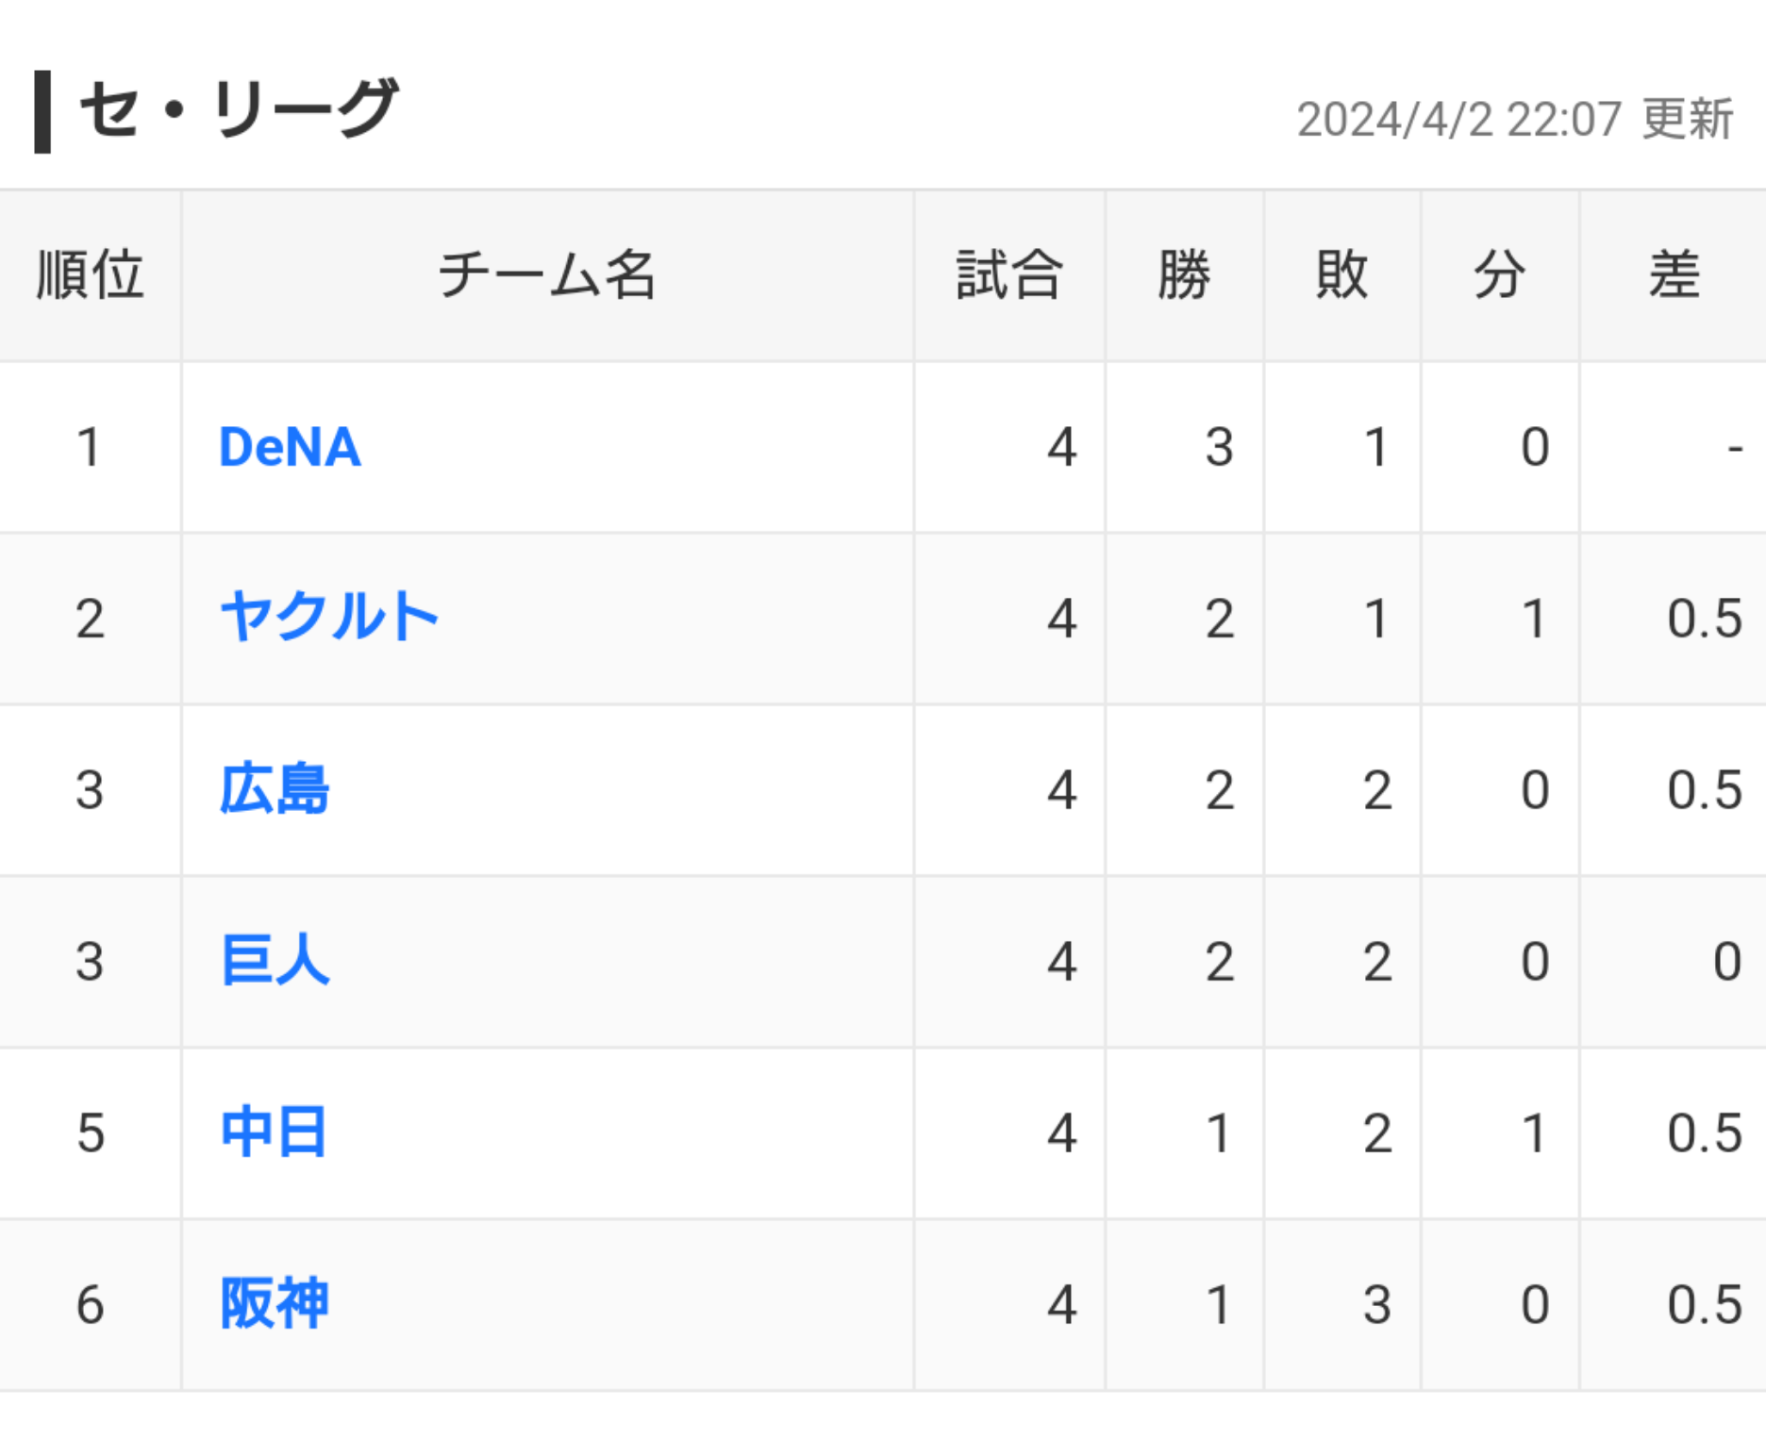Click the セ・リーグ section heading

pos(239,109)
